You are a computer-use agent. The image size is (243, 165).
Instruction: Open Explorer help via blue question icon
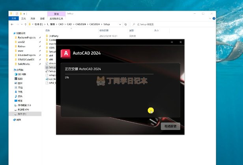point(214,19)
